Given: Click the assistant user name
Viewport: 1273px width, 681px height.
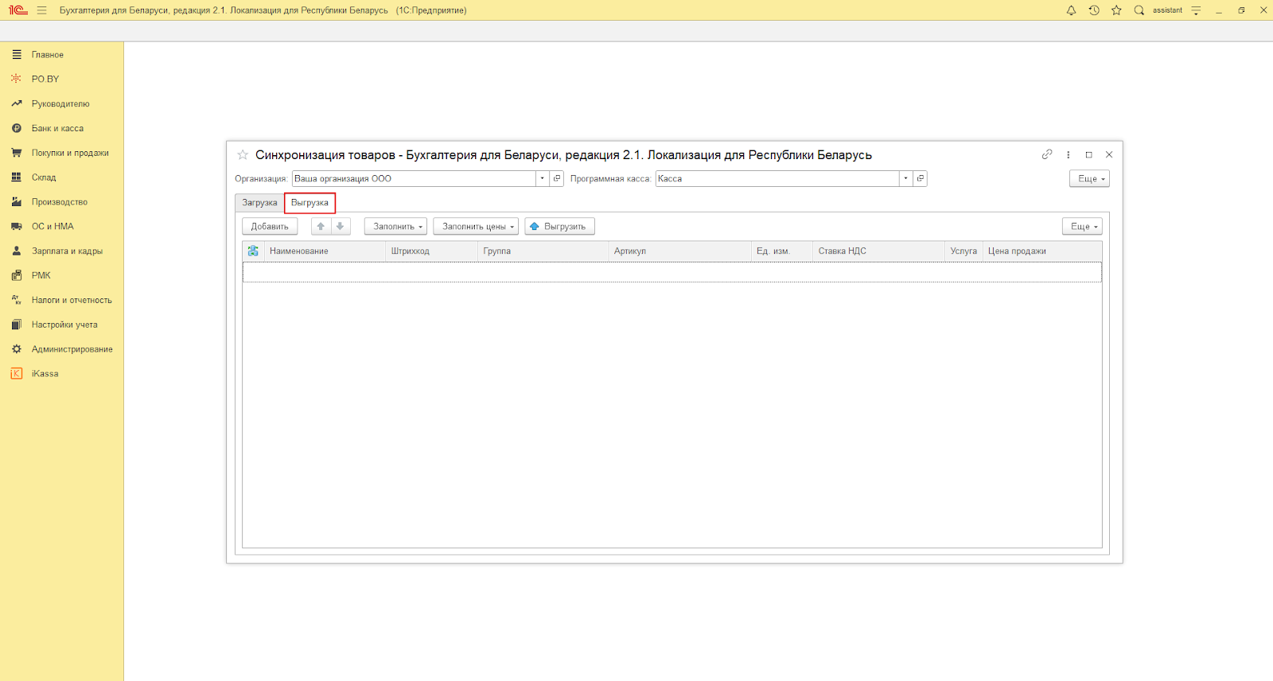Looking at the screenshot, I should pos(1167,10).
